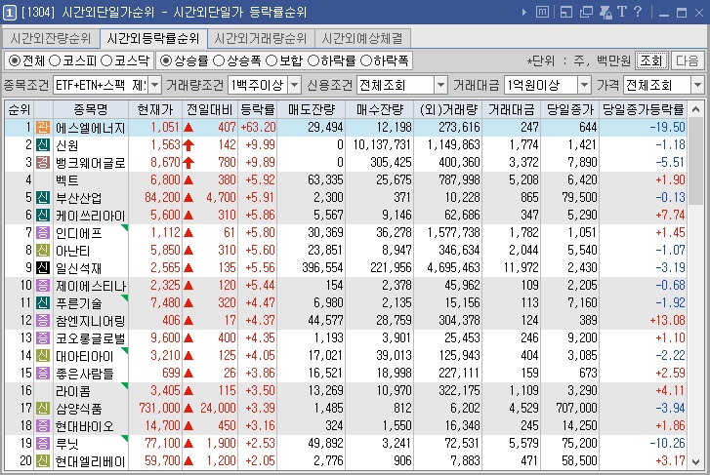
Task: Sort by the 당일종가등락률 column header
Action: click(x=643, y=109)
